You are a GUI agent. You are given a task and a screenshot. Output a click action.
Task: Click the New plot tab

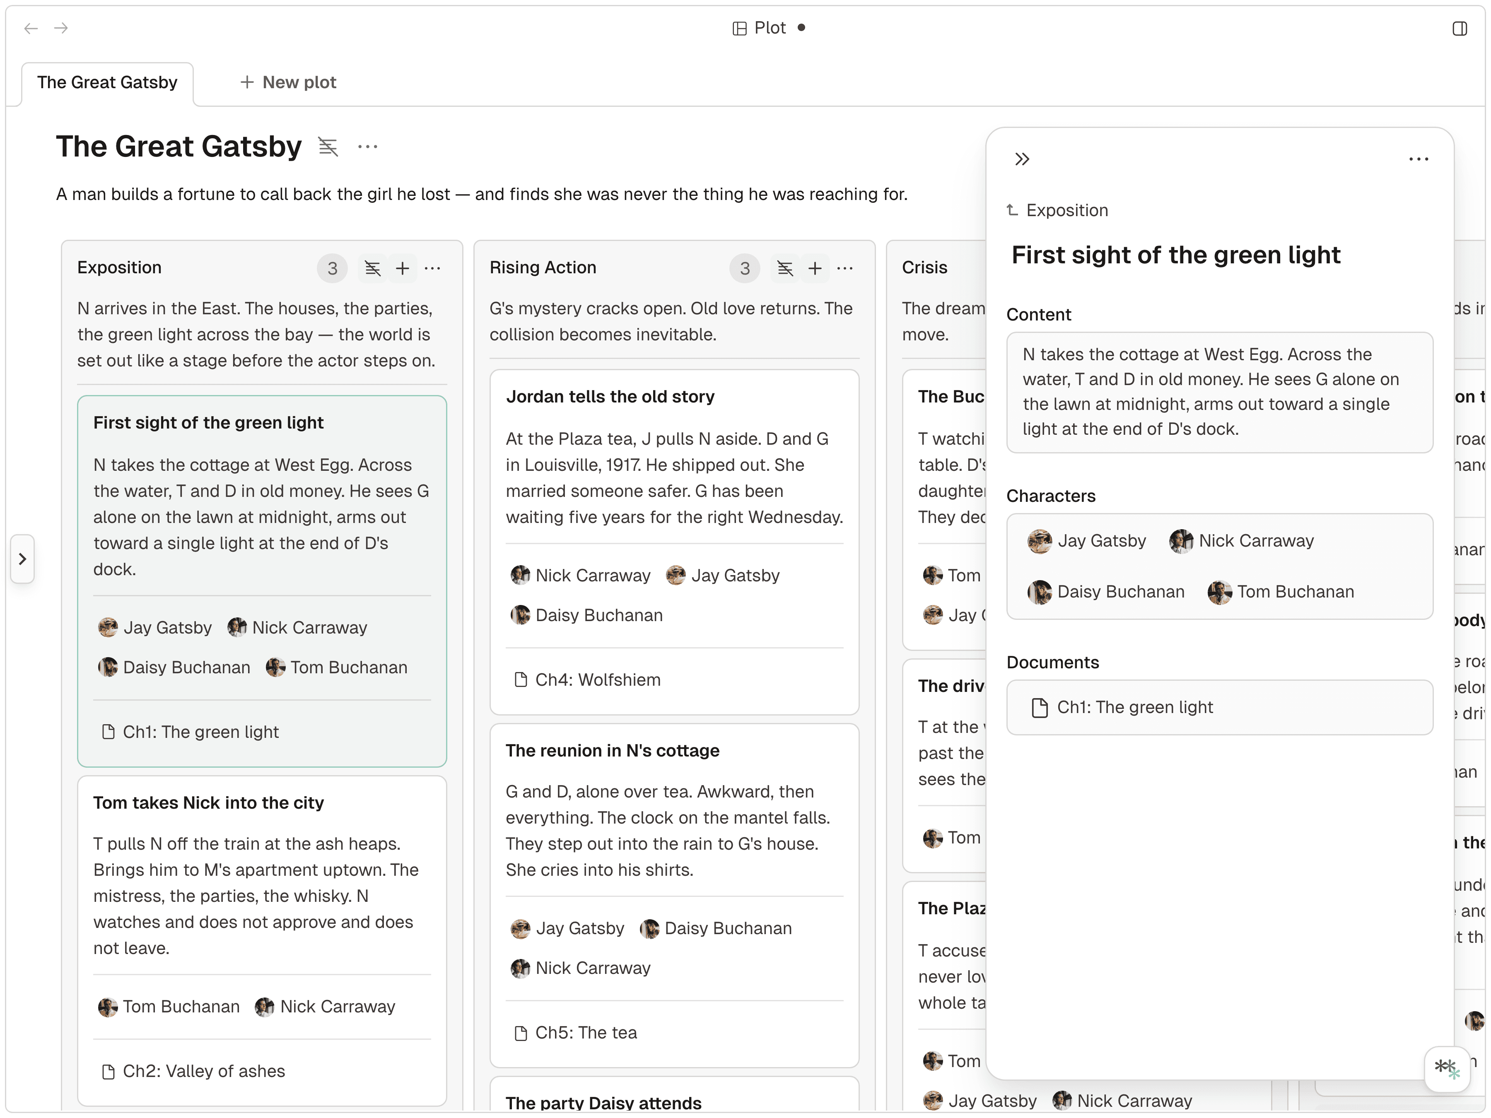click(x=288, y=83)
